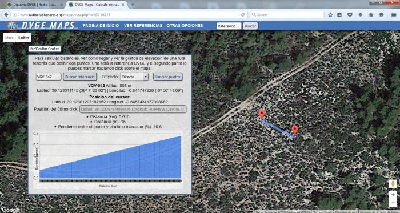Open VER REFERENCIAS in the navigation bar
Image resolution: width=400 pixels, height=213 pixels.
tap(143, 26)
